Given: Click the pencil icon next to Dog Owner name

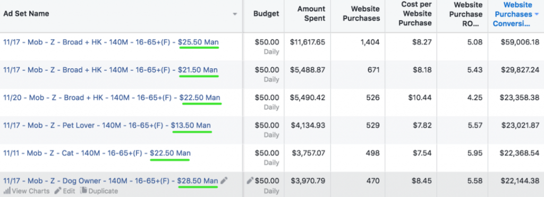Looking at the screenshot, I should (x=224, y=181).
